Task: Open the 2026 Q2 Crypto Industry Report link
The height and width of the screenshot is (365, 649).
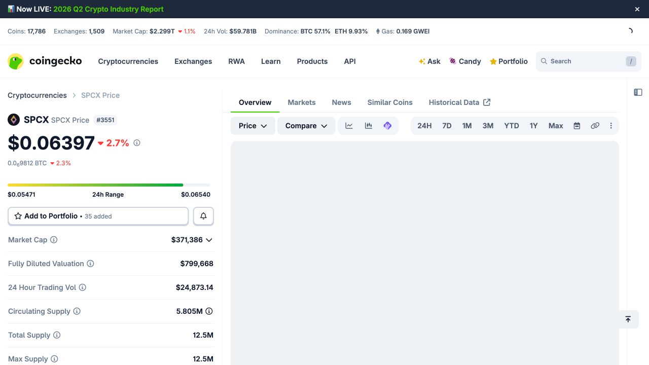Action: coord(109,9)
